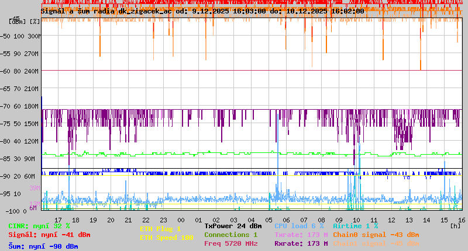Click the 'Chain1 signal -45 dBm' legend label

click(x=376, y=243)
